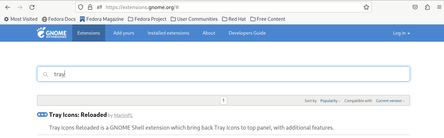Viewport: 444px width, 138px height.
Task: Bookmark this page with the star icon
Action: coord(366,7)
